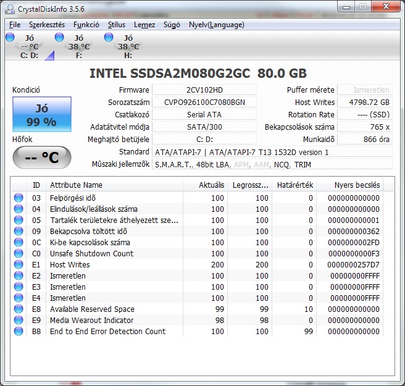Click status orb for Media Wearout Indicator
This screenshot has height=386, width=405.
19,320
